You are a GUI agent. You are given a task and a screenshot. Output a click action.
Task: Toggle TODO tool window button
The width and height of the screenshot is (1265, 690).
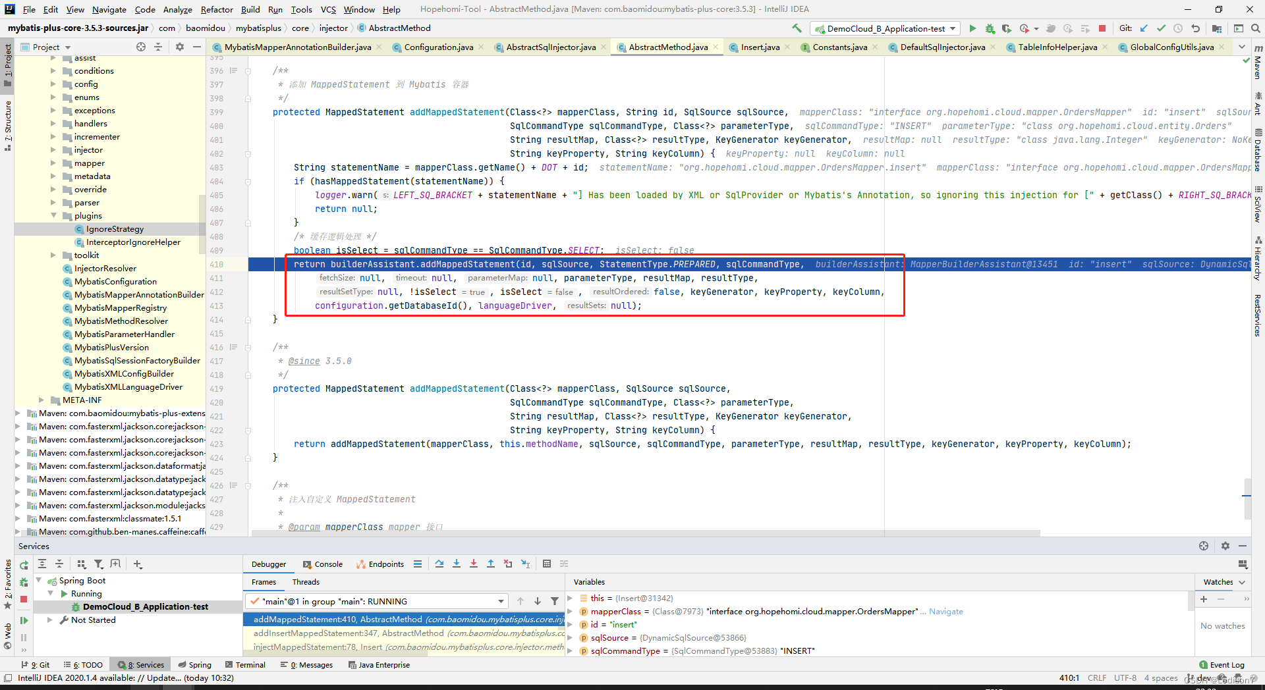[84, 665]
